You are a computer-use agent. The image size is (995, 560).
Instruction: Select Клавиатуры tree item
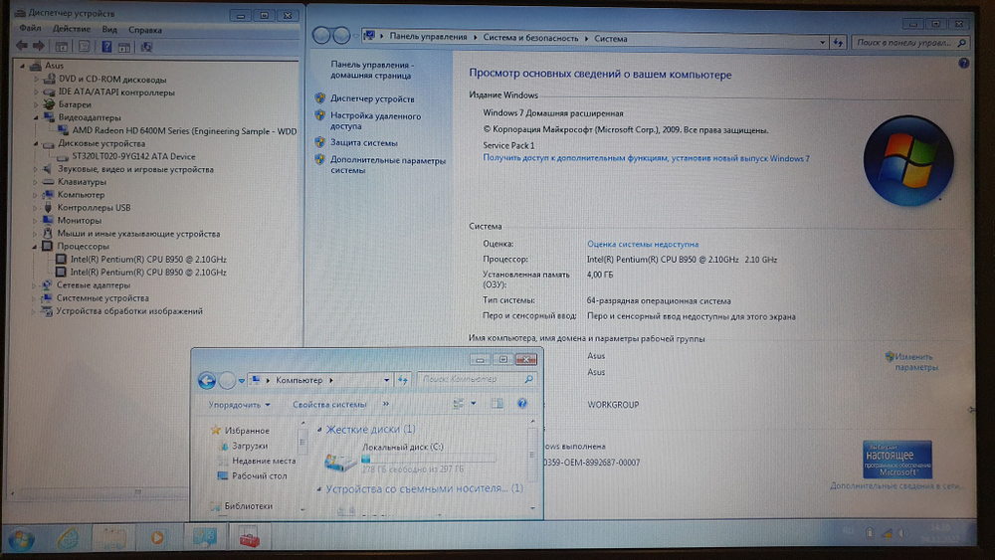[82, 182]
